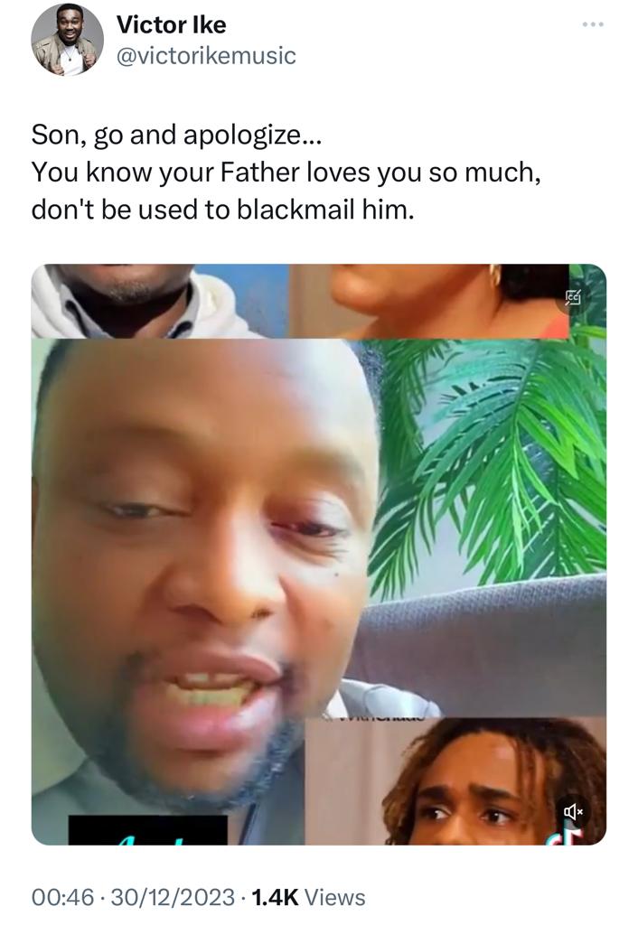The width and height of the screenshot is (638, 925).
Task: Open the Victor Ike display name link
Action: click(x=171, y=24)
